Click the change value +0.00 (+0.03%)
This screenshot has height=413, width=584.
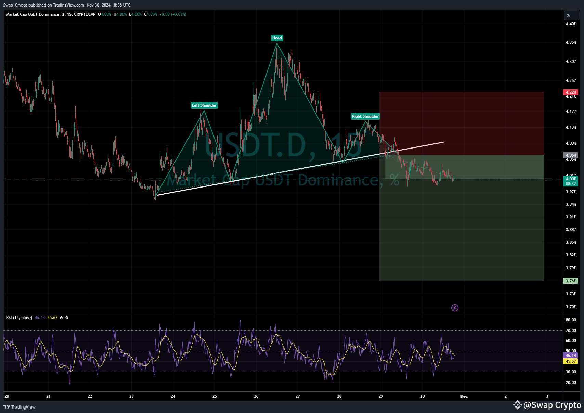(x=173, y=14)
